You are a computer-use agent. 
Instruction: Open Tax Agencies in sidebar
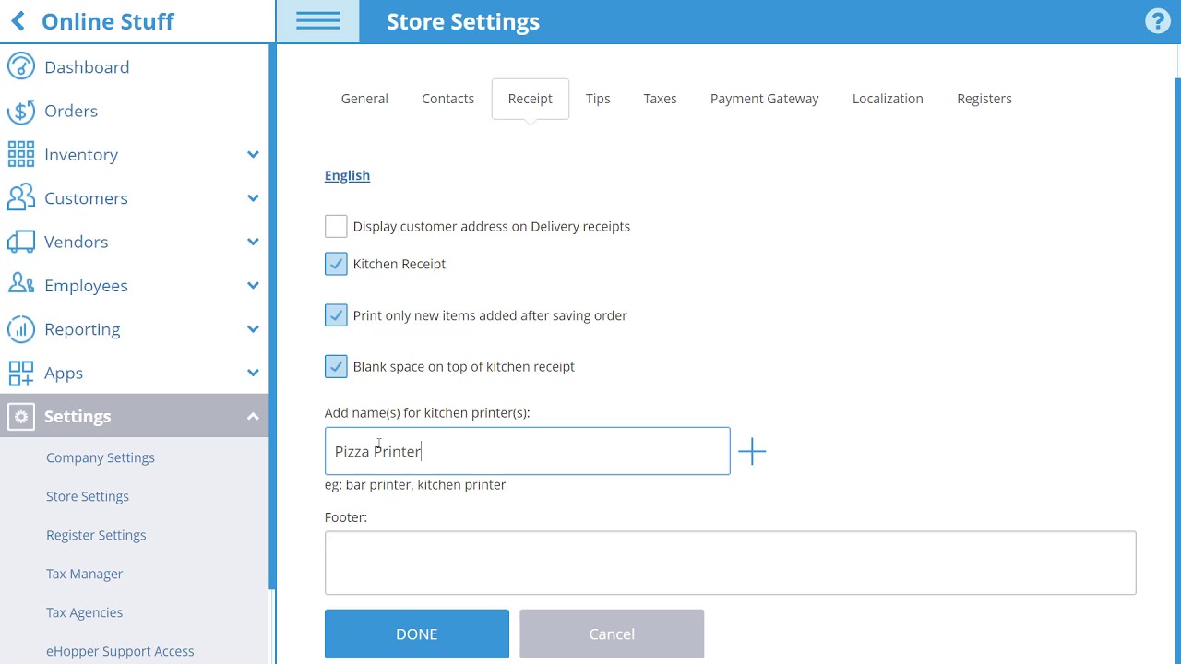(x=84, y=612)
